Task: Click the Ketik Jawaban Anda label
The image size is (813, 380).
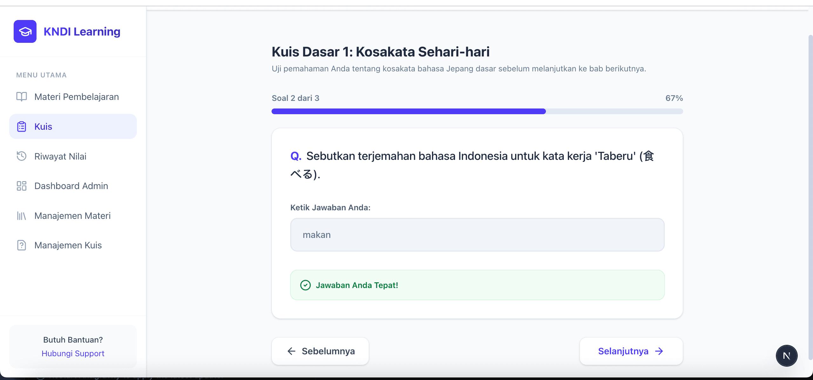Action: pyautogui.click(x=330, y=207)
